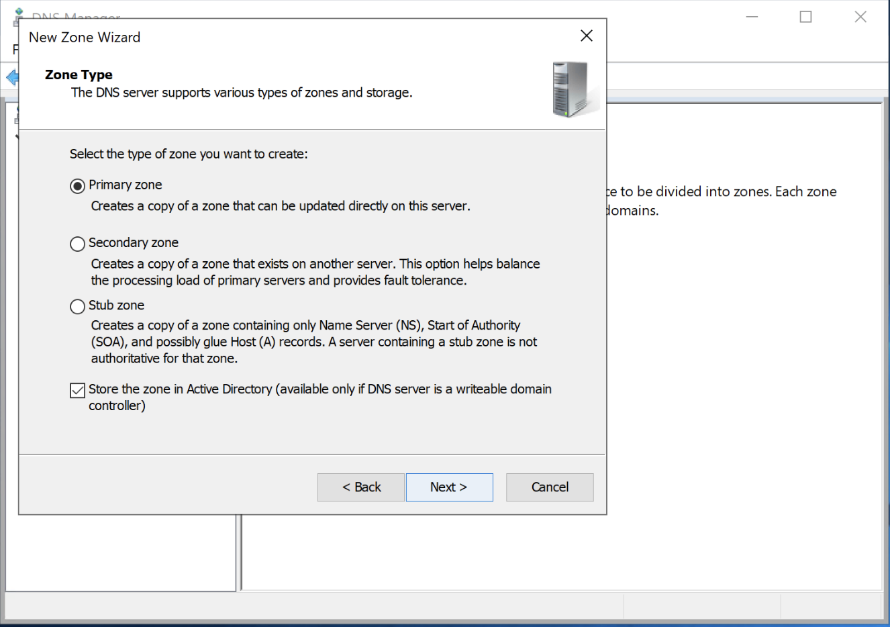Click the blue back arrow toolbar icon
Viewport: 890px width, 627px height.
click(x=11, y=77)
